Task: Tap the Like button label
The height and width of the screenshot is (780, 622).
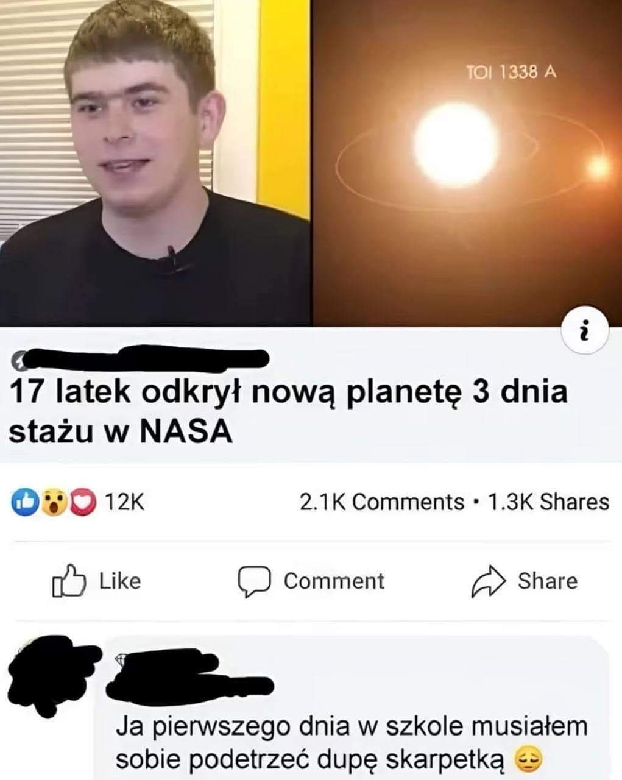Action: (120, 581)
